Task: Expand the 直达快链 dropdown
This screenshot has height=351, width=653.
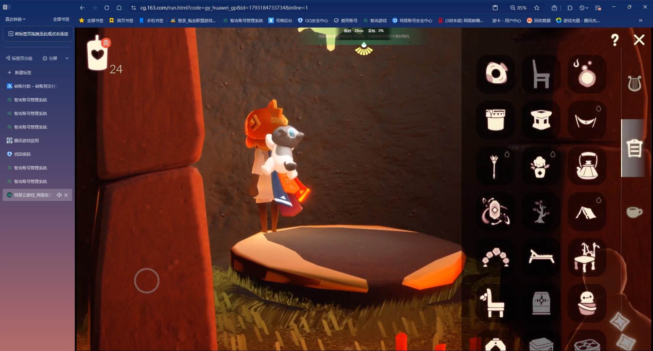Action: (15, 19)
